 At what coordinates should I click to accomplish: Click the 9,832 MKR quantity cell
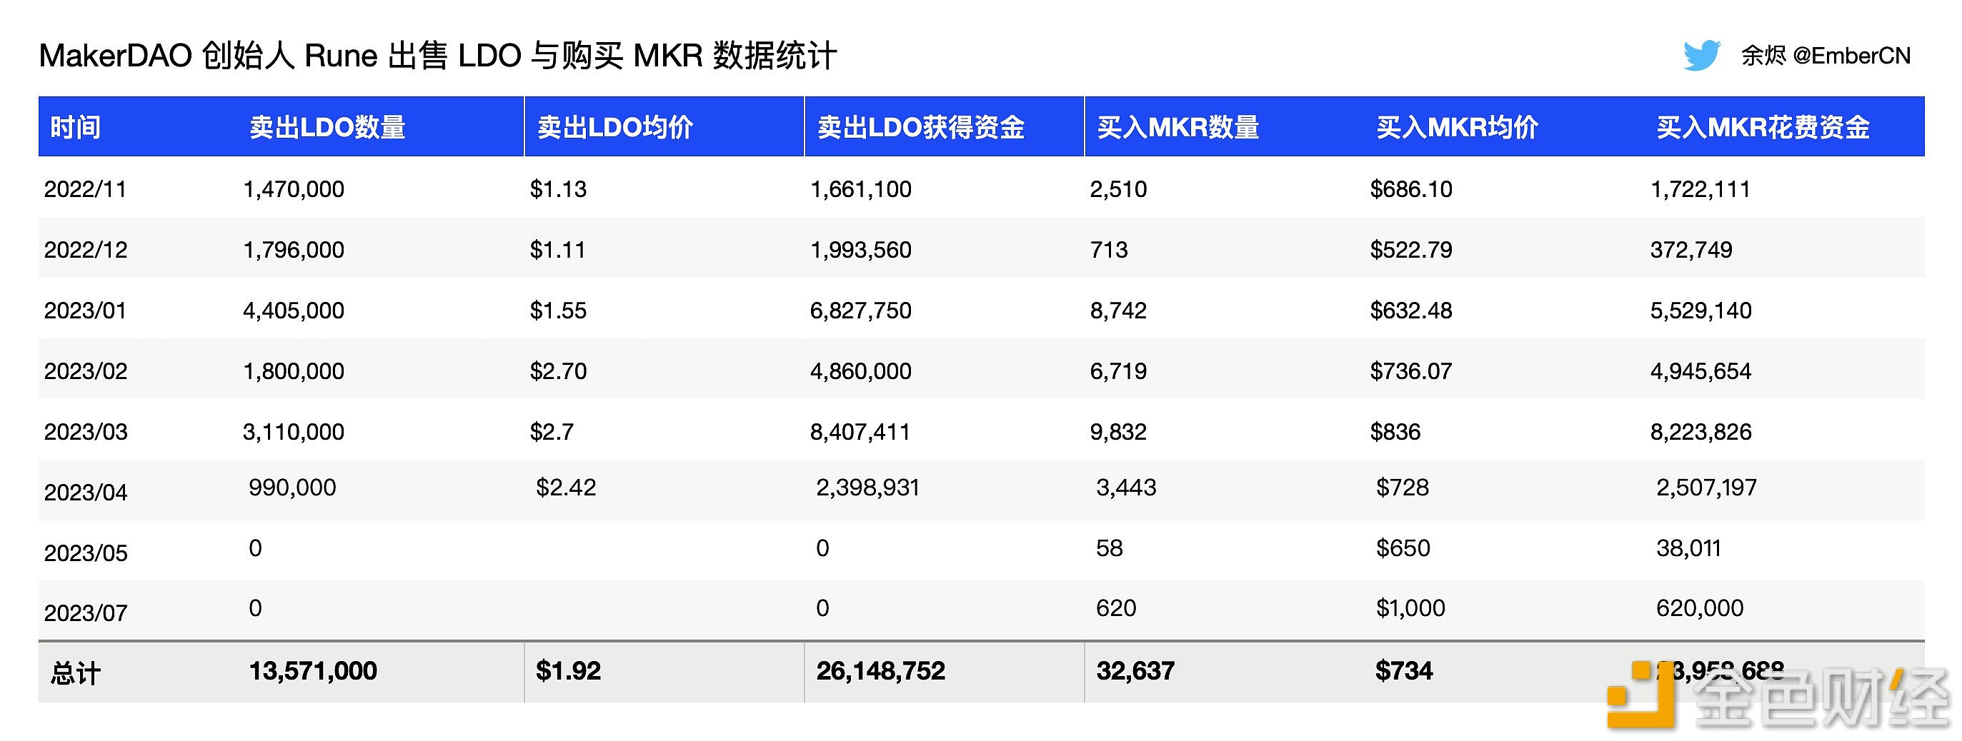(x=1118, y=432)
